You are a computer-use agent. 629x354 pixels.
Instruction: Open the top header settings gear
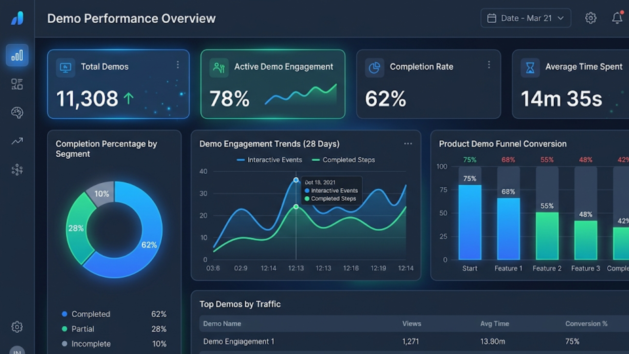pyautogui.click(x=591, y=18)
